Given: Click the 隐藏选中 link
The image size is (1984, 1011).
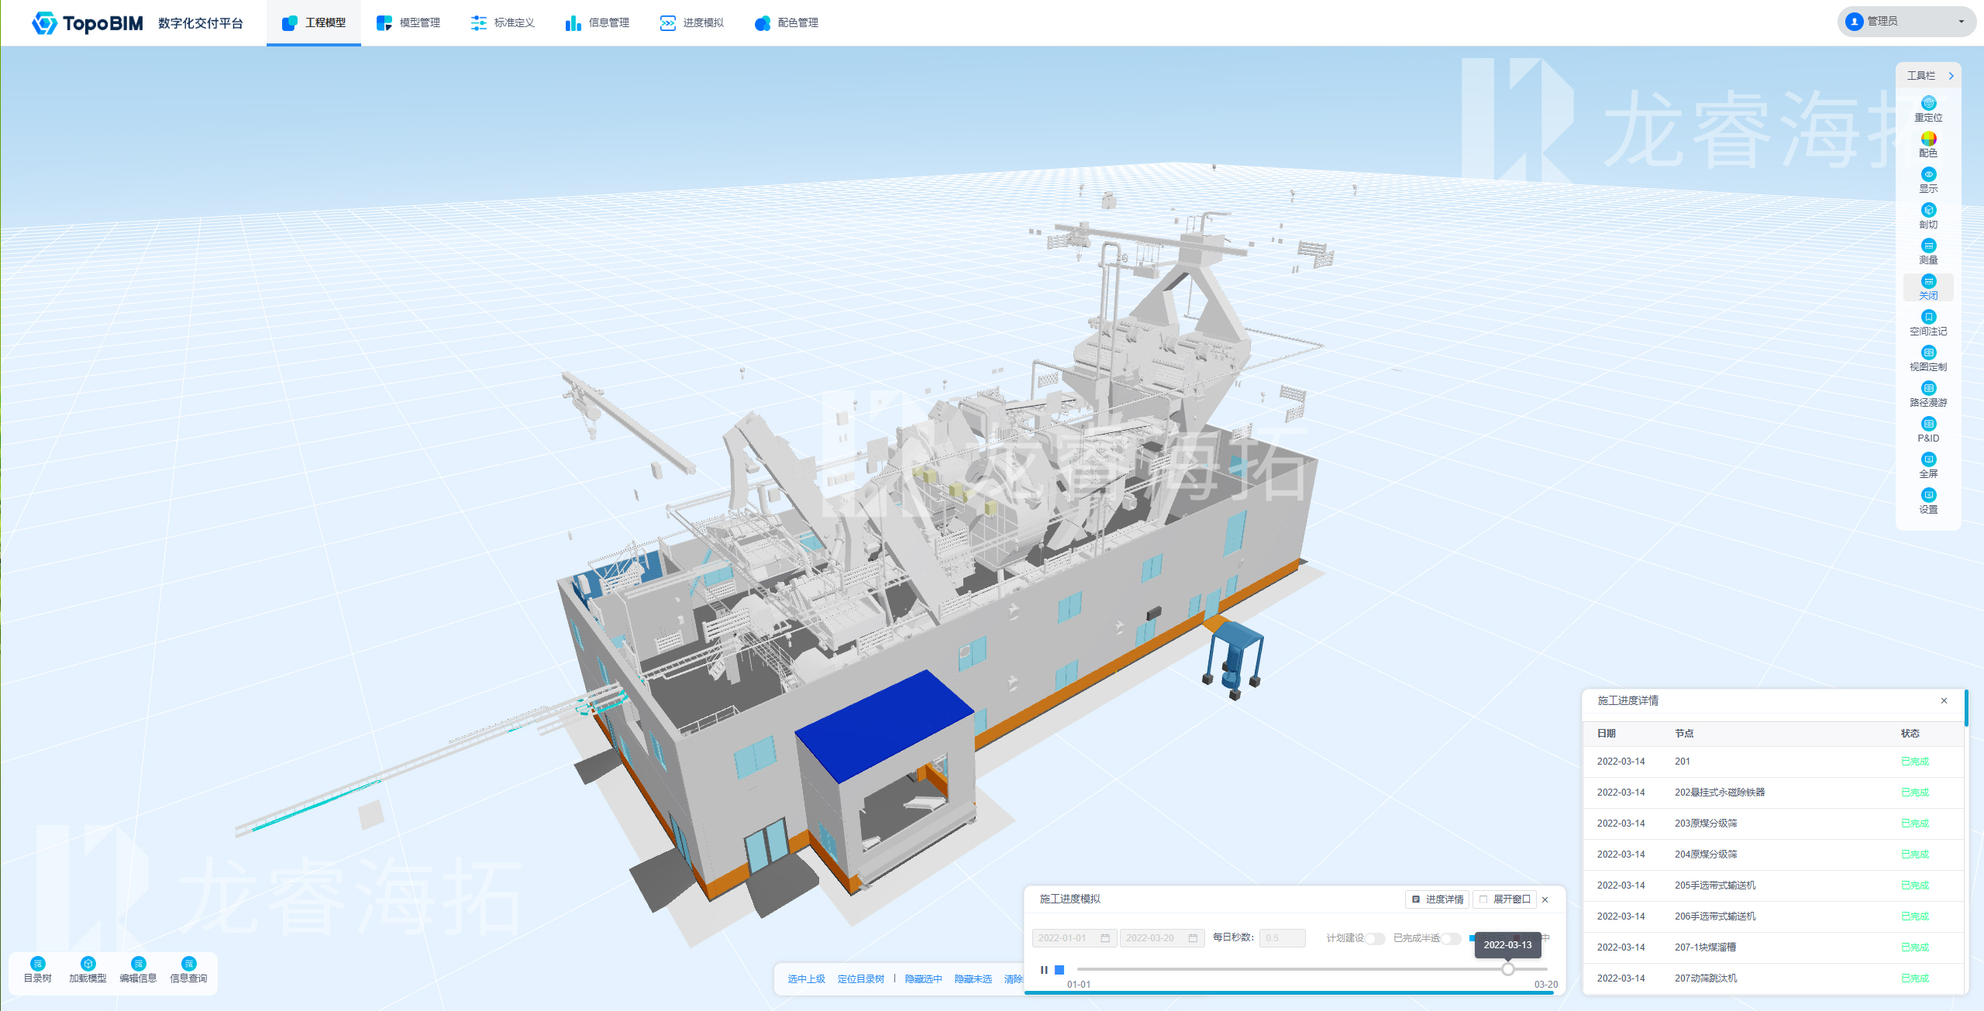Looking at the screenshot, I should pyautogui.click(x=923, y=979).
